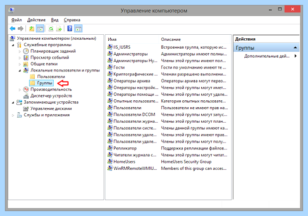The height and width of the screenshot is (216, 308).
Task: Click the Export list toolbar icon
Action: pyautogui.click(x=59, y=29)
